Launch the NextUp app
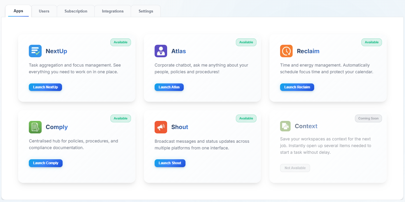Image resolution: width=405 pixels, height=202 pixels. 45,87
